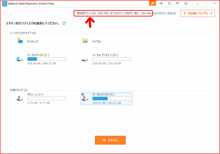Screen dimensions: 220x154
Task: Click the ローカルディスク (C:) drive icon
Action: (20, 59)
